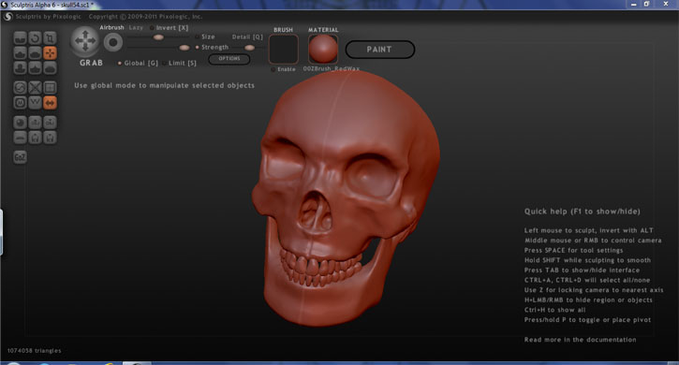Screen dimensions: 679x365
Task: Select the Smooth sculpting tool
Action: (x=51, y=68)
